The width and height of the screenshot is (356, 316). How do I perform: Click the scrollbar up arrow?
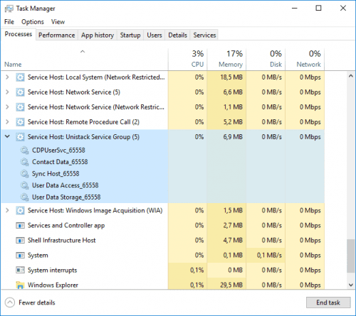351,76
